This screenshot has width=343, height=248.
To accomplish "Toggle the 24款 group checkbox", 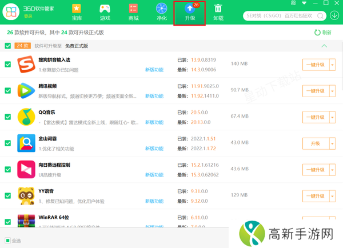I will coord(8,46).
